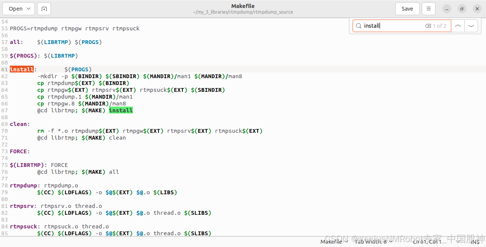
Task: Click highlighted install target on line 61
Action: click(x=22, y=69)
